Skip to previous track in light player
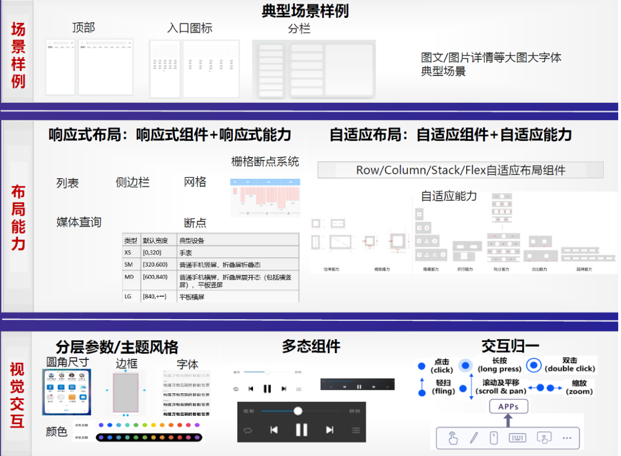Viewport: 621px width, 456px height. pyautogui.click(x=251, y=389)
